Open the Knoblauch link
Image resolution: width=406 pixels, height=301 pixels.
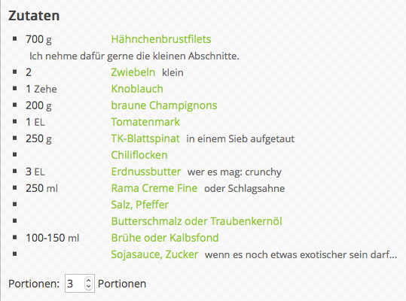137,89
